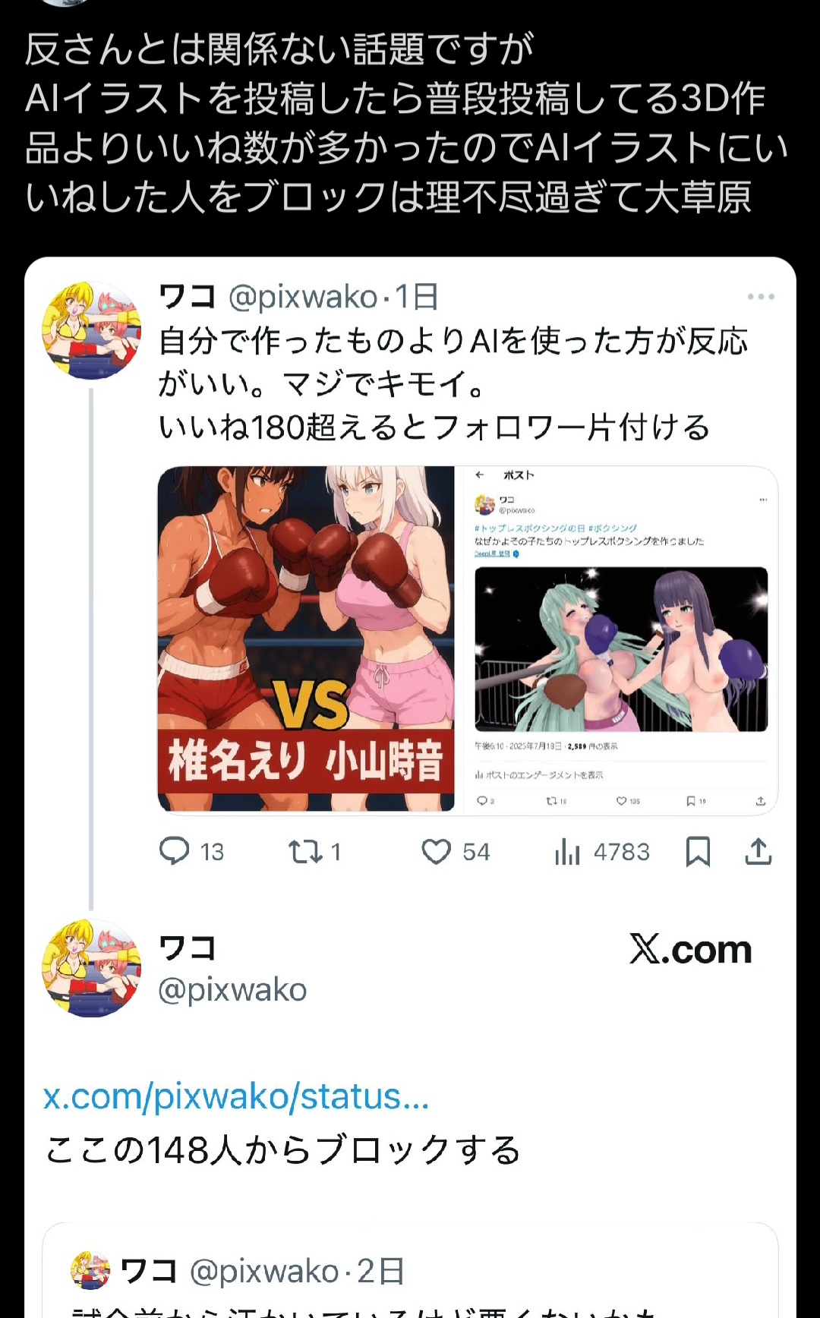The height and width of the screenshot is (1318, 820).
Task: Like the quoted post with 54 hearts
Action: [x=437, y=852]
